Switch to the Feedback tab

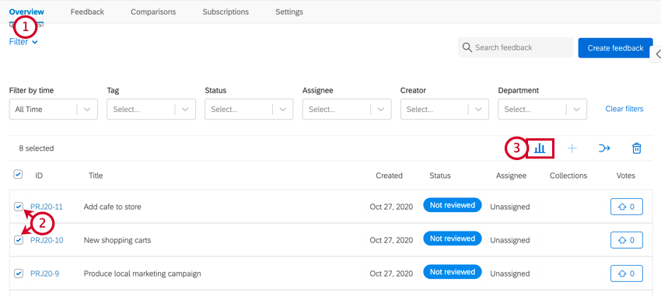pos(87,12)
